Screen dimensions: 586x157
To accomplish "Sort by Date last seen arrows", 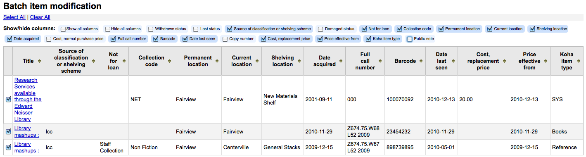I will click(x=453, y=61).
